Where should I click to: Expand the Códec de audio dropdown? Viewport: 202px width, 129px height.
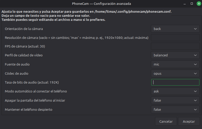tap(175, 73)
